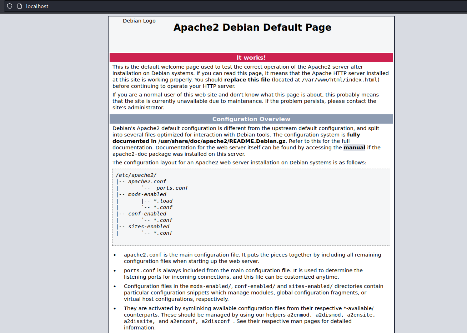This screenshot has width=467, height=333.
Task: Click the a2dissite helper name
Action: click(x=138, y=321)
